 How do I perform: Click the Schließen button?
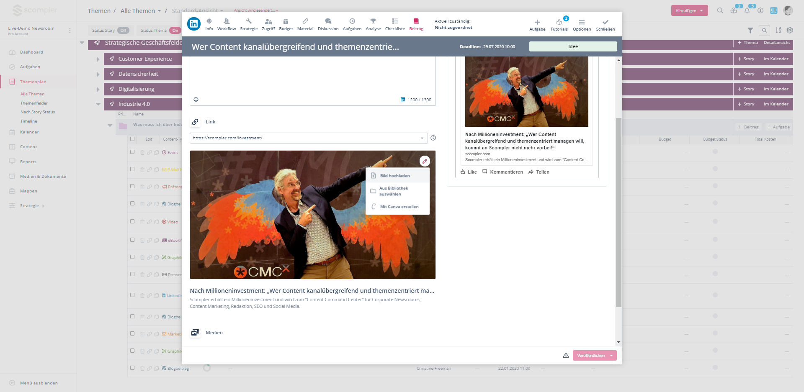click(x=605, y=24)
